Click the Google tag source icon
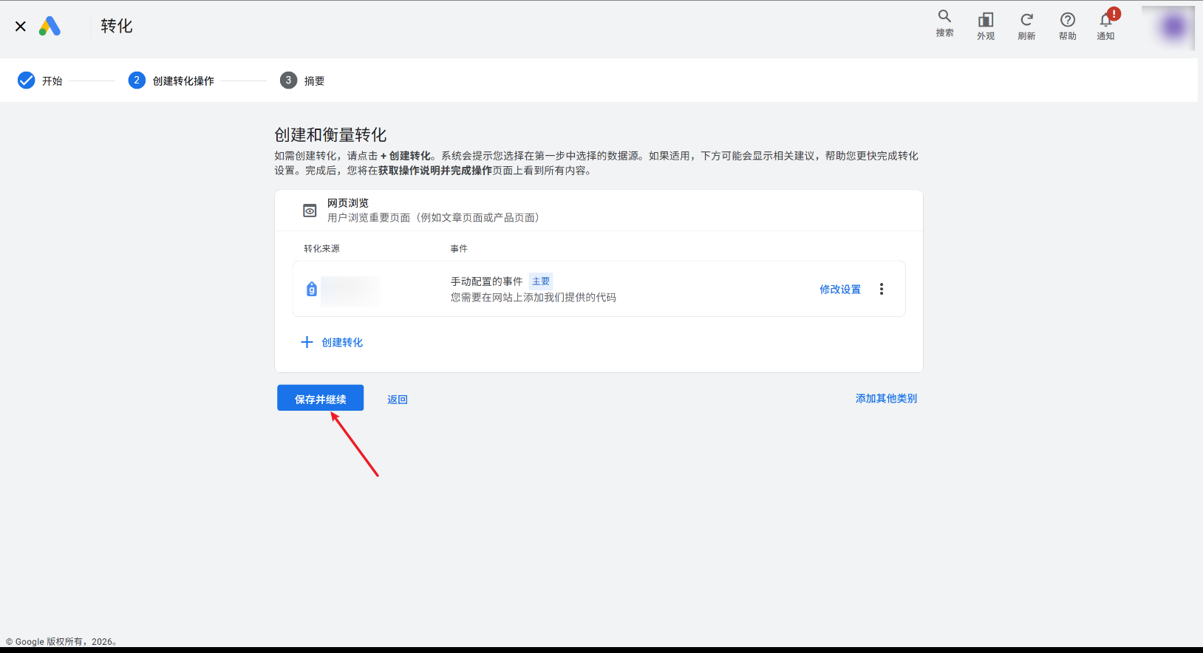This screenshot has width=1203, height=653. pos(312,289)
